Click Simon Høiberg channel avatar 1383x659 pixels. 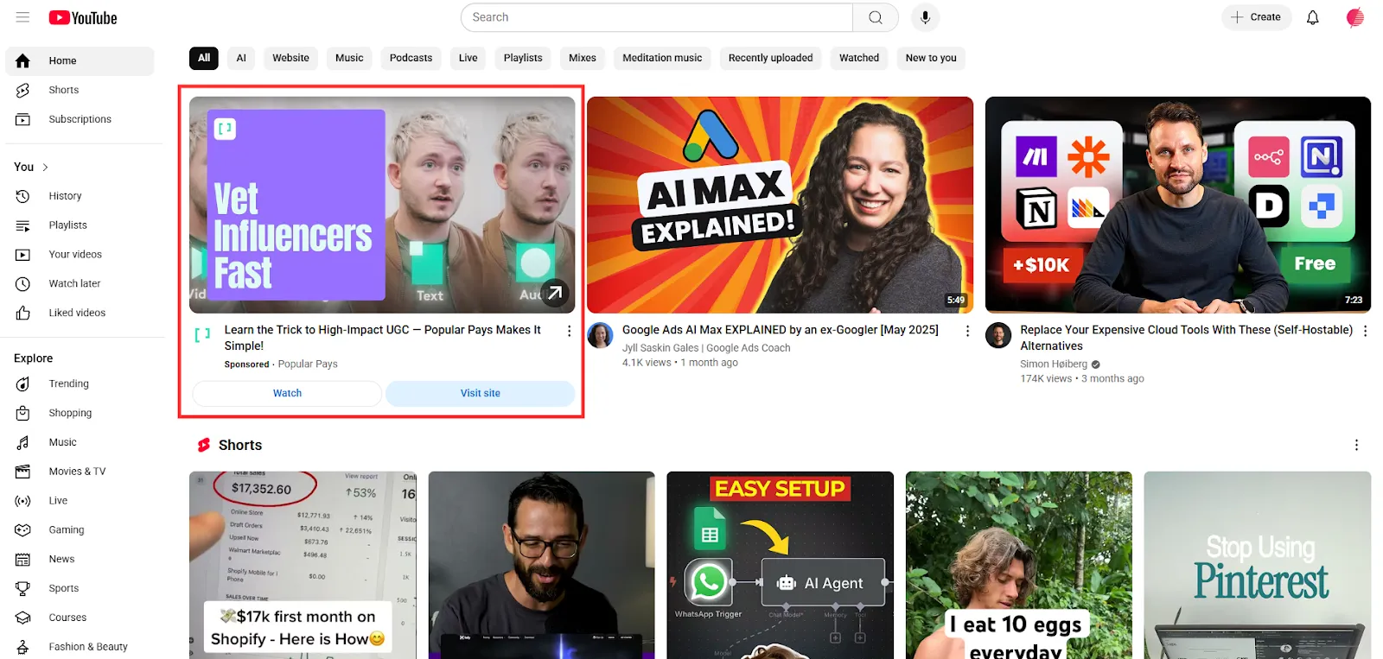point(998,335)
